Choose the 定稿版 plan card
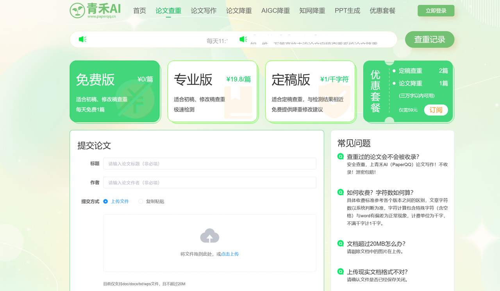 (310, 91)
